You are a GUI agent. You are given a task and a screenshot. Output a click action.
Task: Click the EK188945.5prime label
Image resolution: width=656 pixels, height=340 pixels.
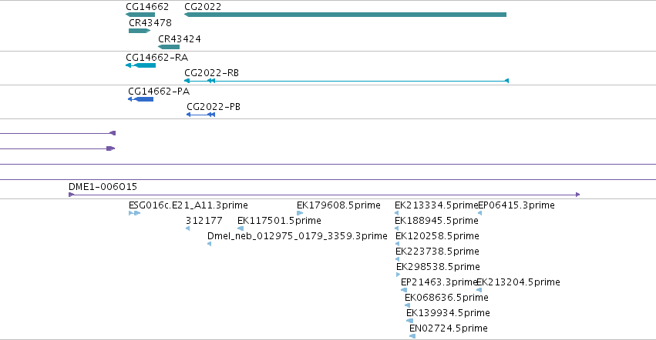(437, 221)
